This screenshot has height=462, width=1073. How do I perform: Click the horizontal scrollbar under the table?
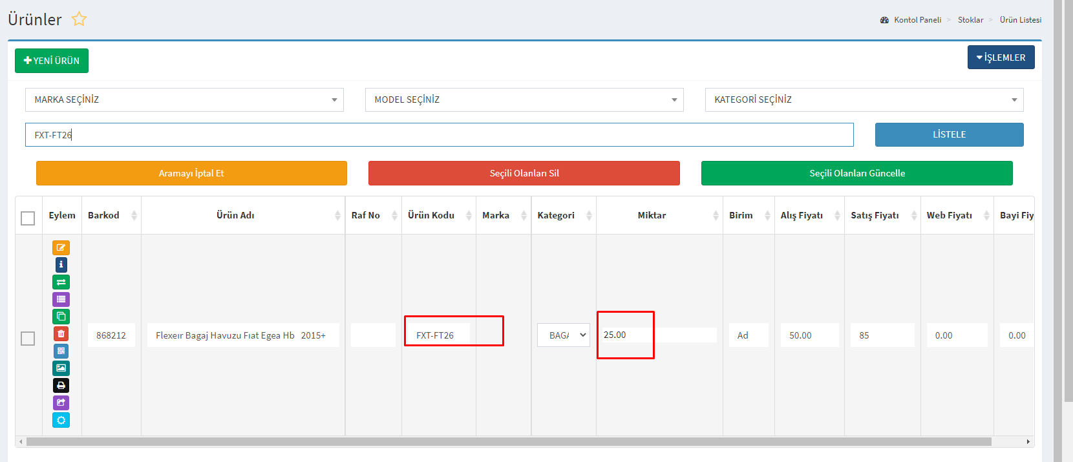[x=508, y=442]
